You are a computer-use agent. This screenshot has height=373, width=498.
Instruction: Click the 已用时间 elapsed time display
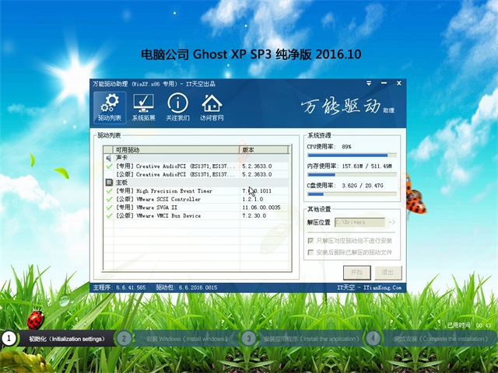(x=469, y=326)
